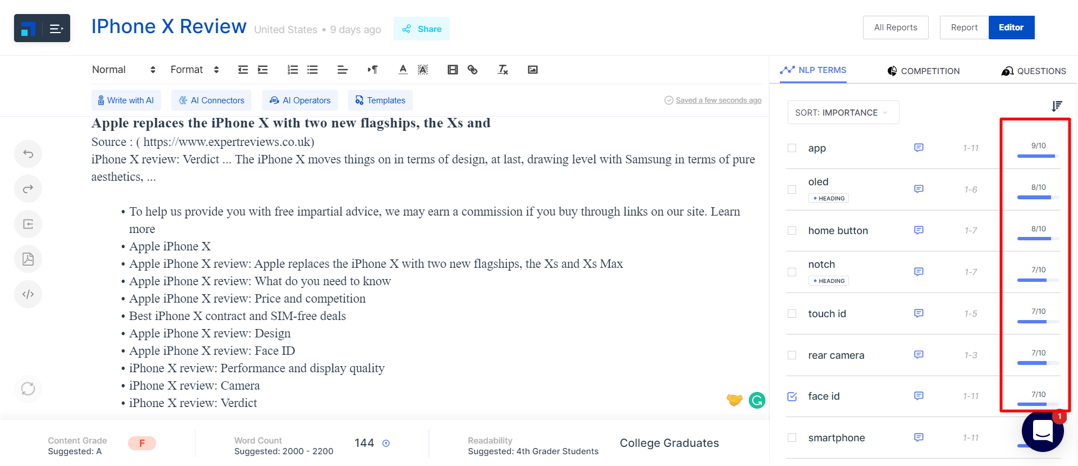Uncheck the face id term checkbox
The width and height of the screenshot is (1078, 466).
pyautogui.click(x=792, y=396)
